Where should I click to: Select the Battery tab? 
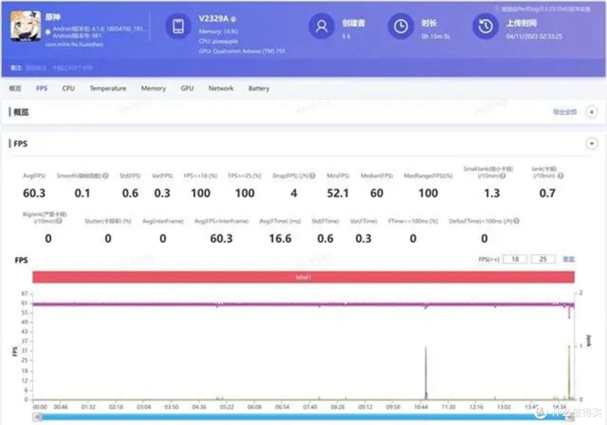coord(259,88)
